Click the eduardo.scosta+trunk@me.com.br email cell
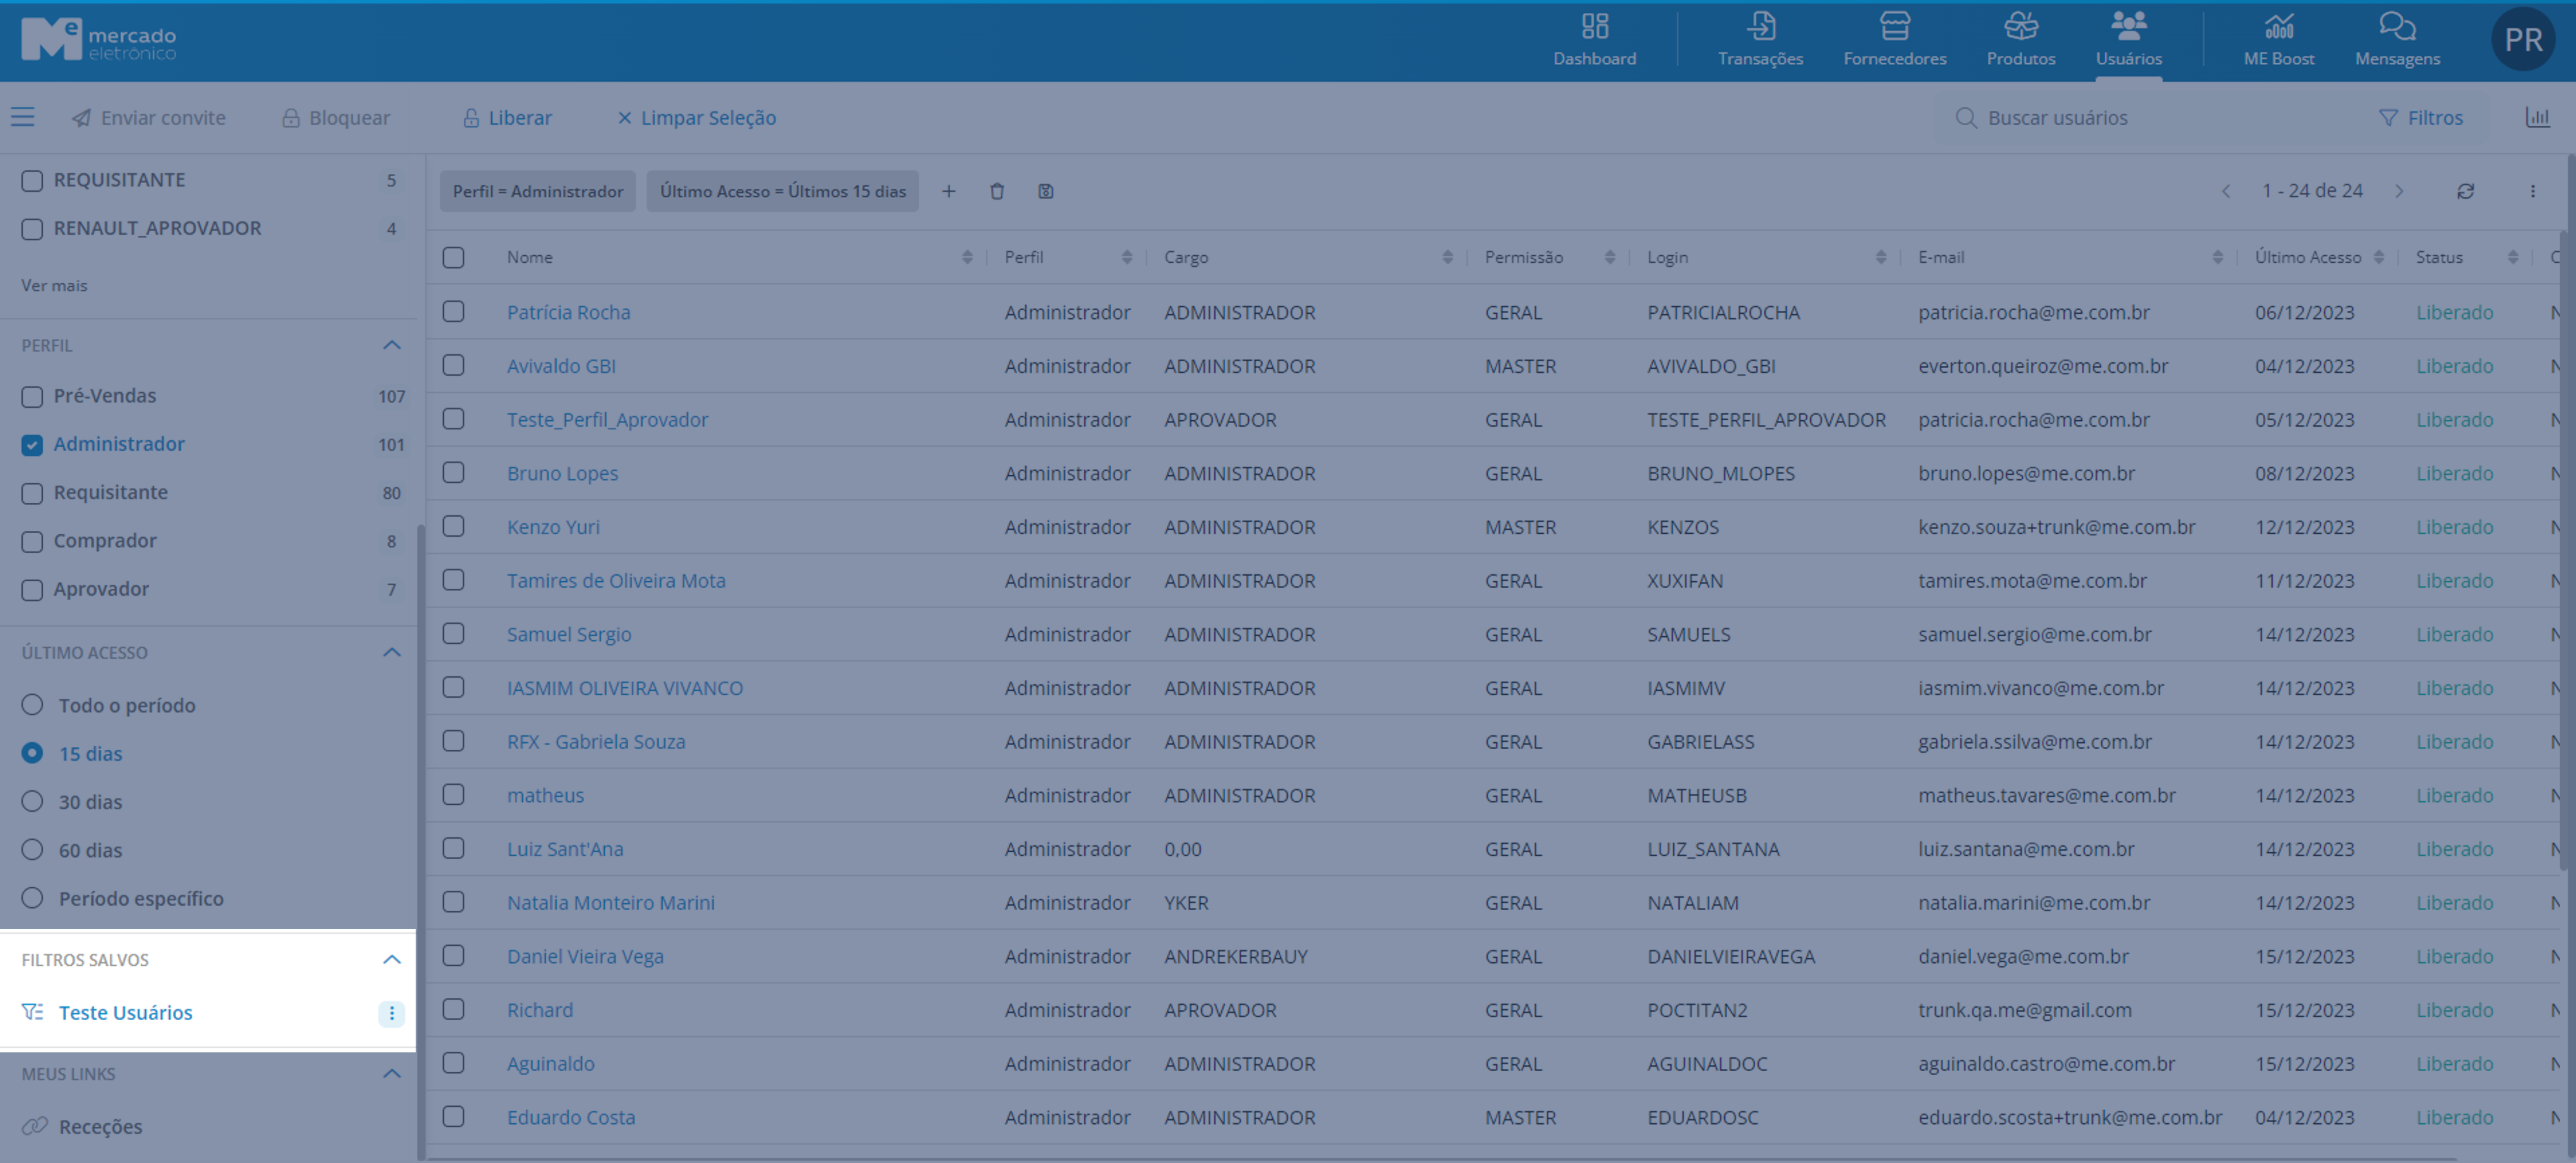 2069,1117
